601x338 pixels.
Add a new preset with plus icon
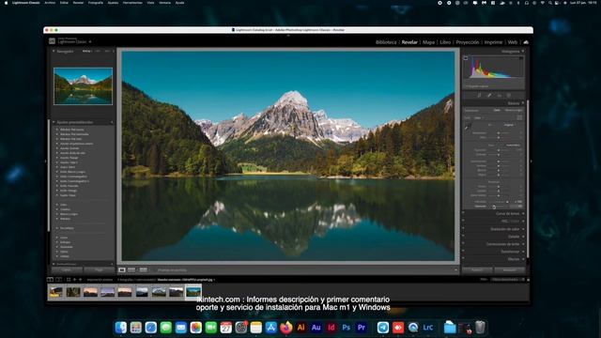[112, 122]
